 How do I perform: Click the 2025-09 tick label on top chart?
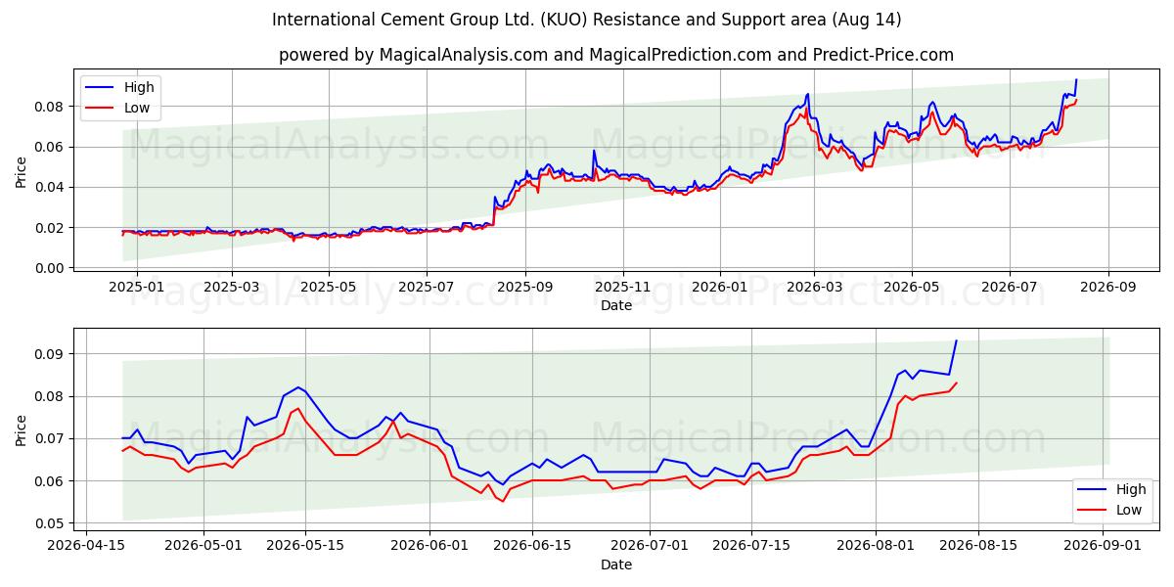(525, 287)
